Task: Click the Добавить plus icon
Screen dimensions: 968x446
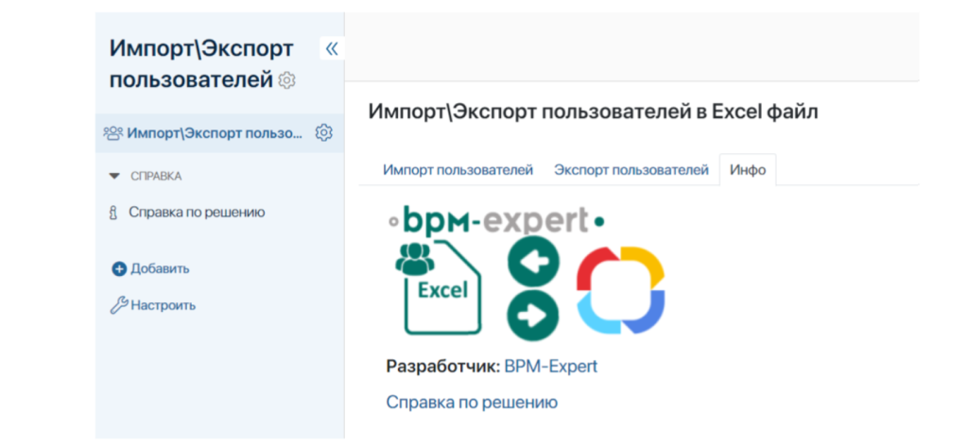Action: pos(119,268)
